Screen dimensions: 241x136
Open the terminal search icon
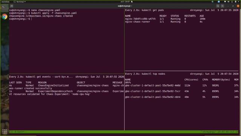tap(218, 6)
